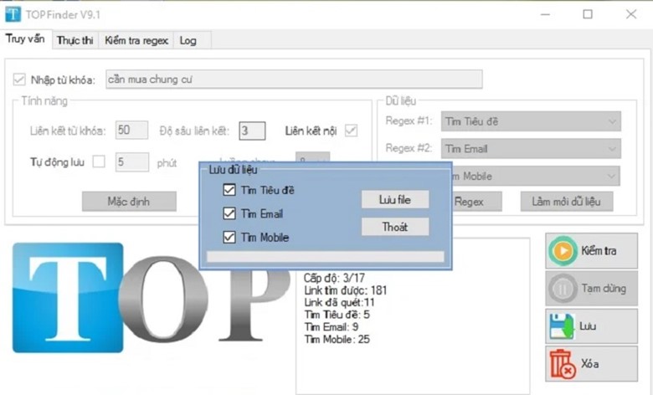Maximize the TOP Finder window

[x=588, y=14]
